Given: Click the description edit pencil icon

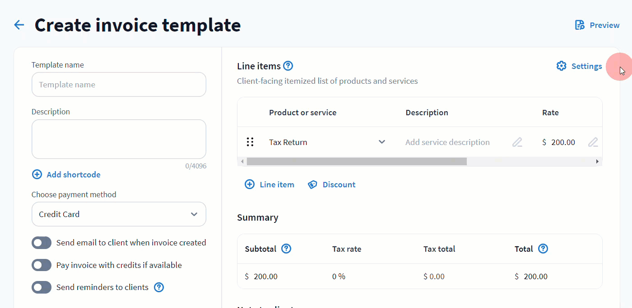Looking at the screenshot, I should [517, 142].
